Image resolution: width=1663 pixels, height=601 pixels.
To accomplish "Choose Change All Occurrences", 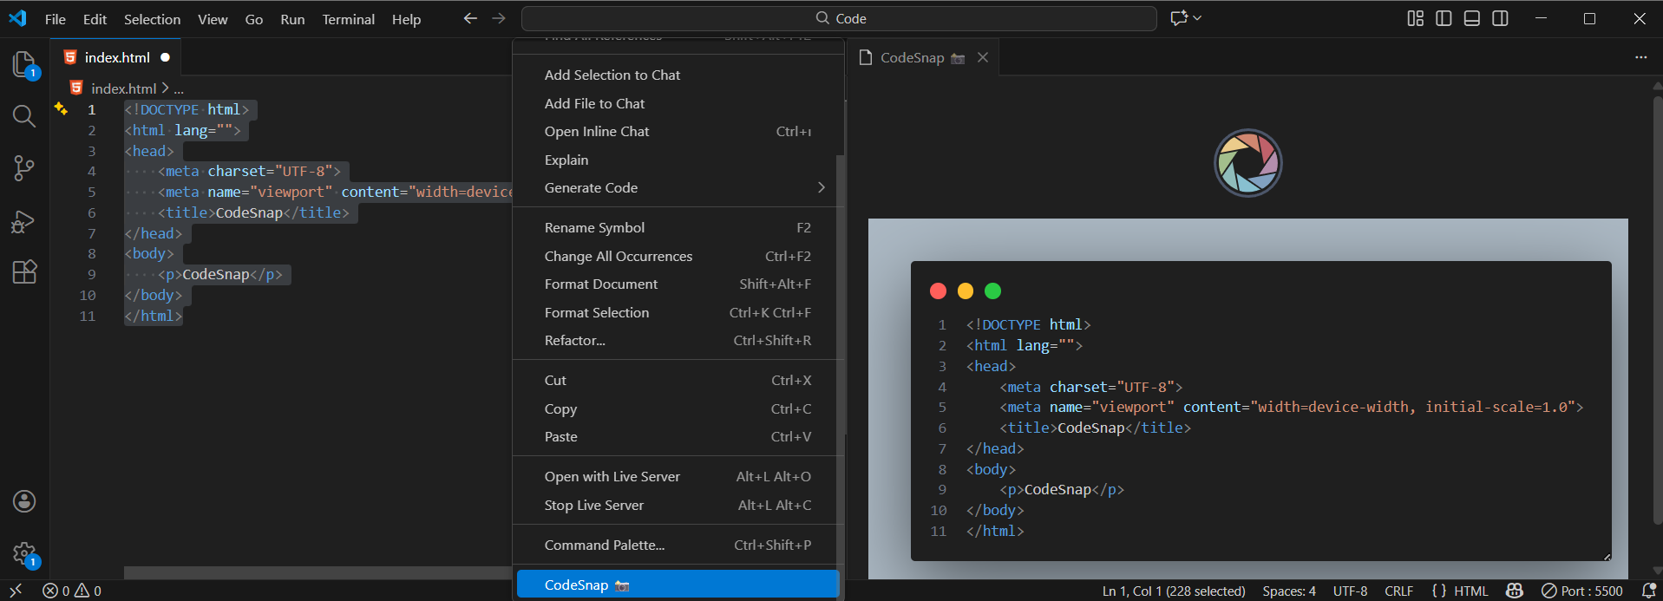I will pos(678,256).
